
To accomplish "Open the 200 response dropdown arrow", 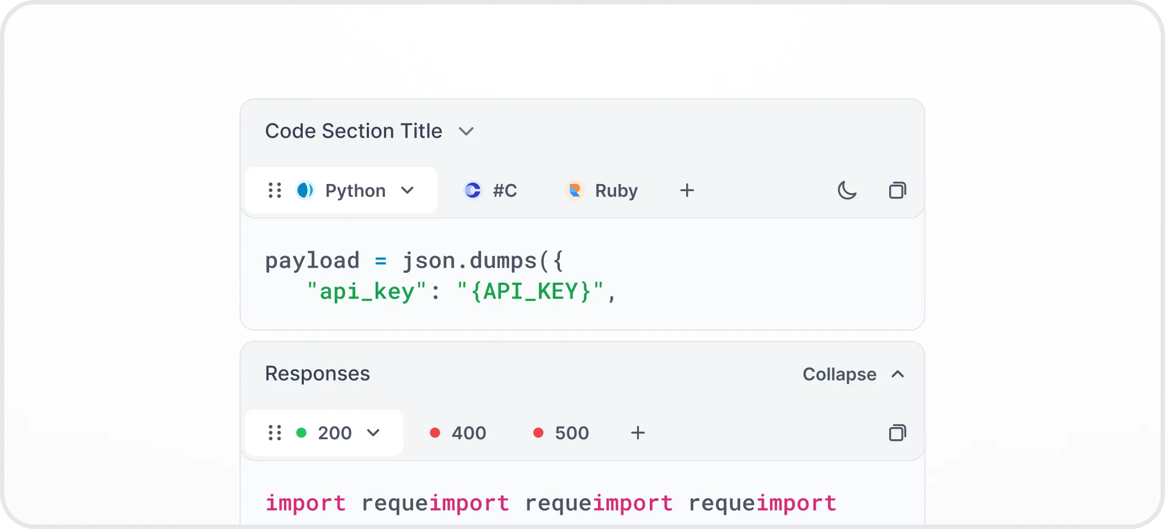I will [x=373, y=433].
